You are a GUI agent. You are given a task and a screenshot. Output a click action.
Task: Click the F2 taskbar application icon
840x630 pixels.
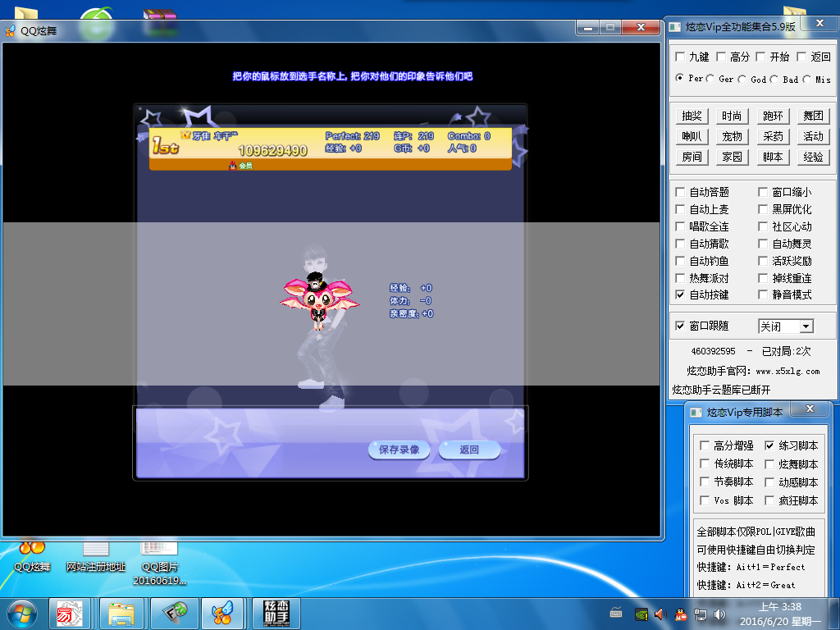coord(175,614)
